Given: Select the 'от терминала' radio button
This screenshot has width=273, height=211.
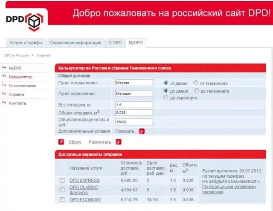Looking at the screenshot, I should [x=196, y=83].
